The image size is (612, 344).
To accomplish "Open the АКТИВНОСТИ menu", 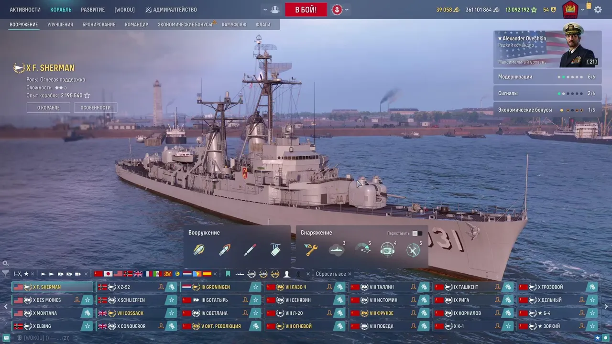I will pos(25,10).
